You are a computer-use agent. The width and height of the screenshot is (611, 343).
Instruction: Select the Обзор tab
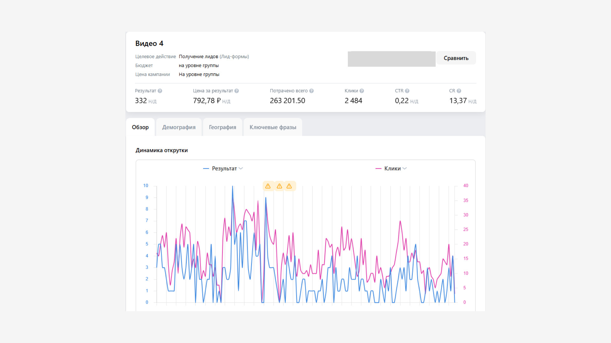coord(140,127)
